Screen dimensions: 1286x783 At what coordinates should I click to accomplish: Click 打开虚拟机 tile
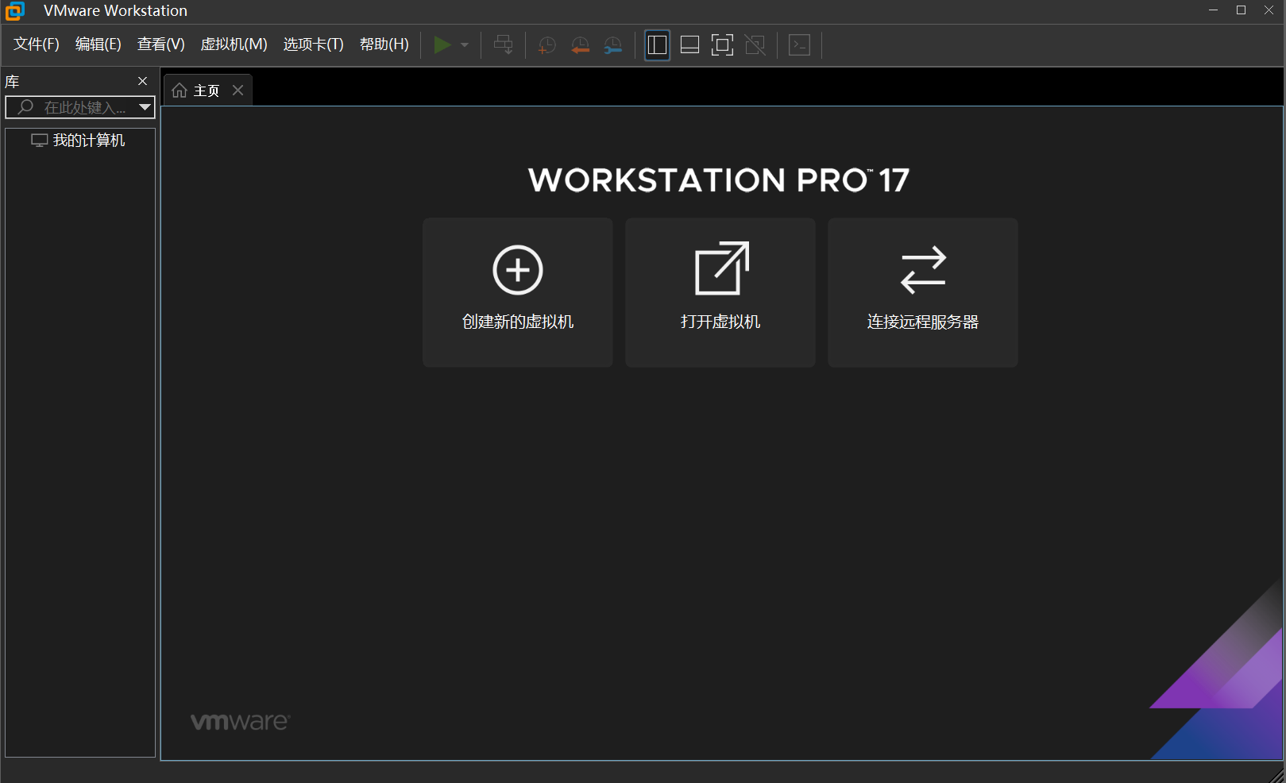(x=720, y=292)
